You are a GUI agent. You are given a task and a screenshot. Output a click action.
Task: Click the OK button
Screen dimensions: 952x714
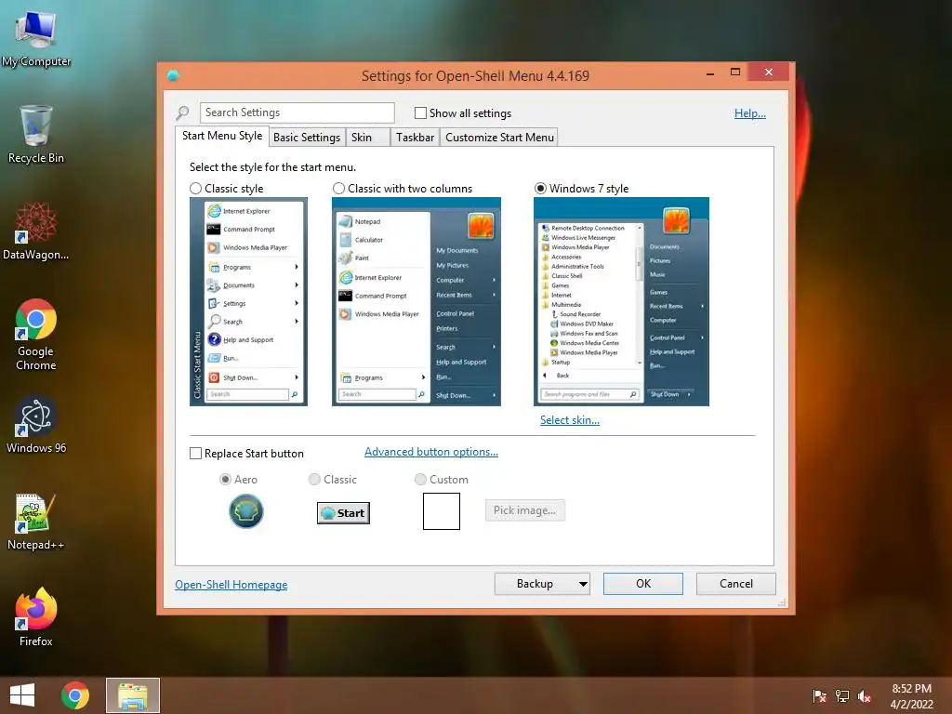(643, 584)
